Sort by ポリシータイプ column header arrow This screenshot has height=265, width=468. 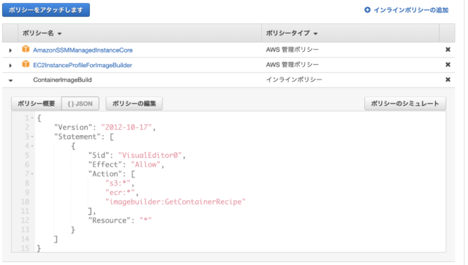coord(315,34)
